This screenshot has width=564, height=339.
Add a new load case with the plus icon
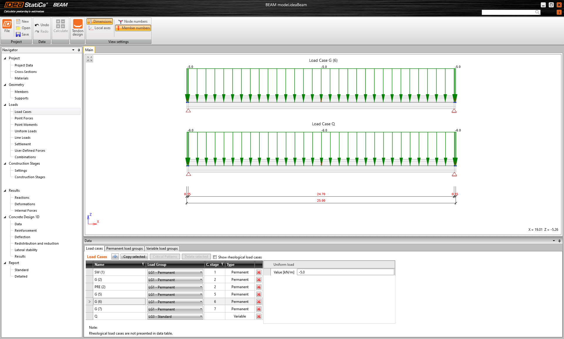click(115, 256)
